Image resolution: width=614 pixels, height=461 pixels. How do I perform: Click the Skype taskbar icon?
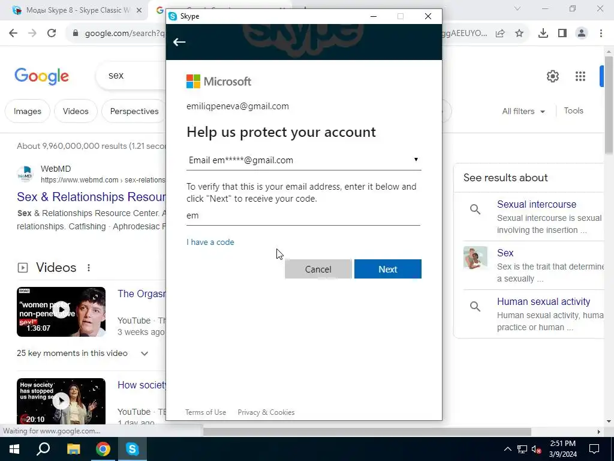(133, 449)
